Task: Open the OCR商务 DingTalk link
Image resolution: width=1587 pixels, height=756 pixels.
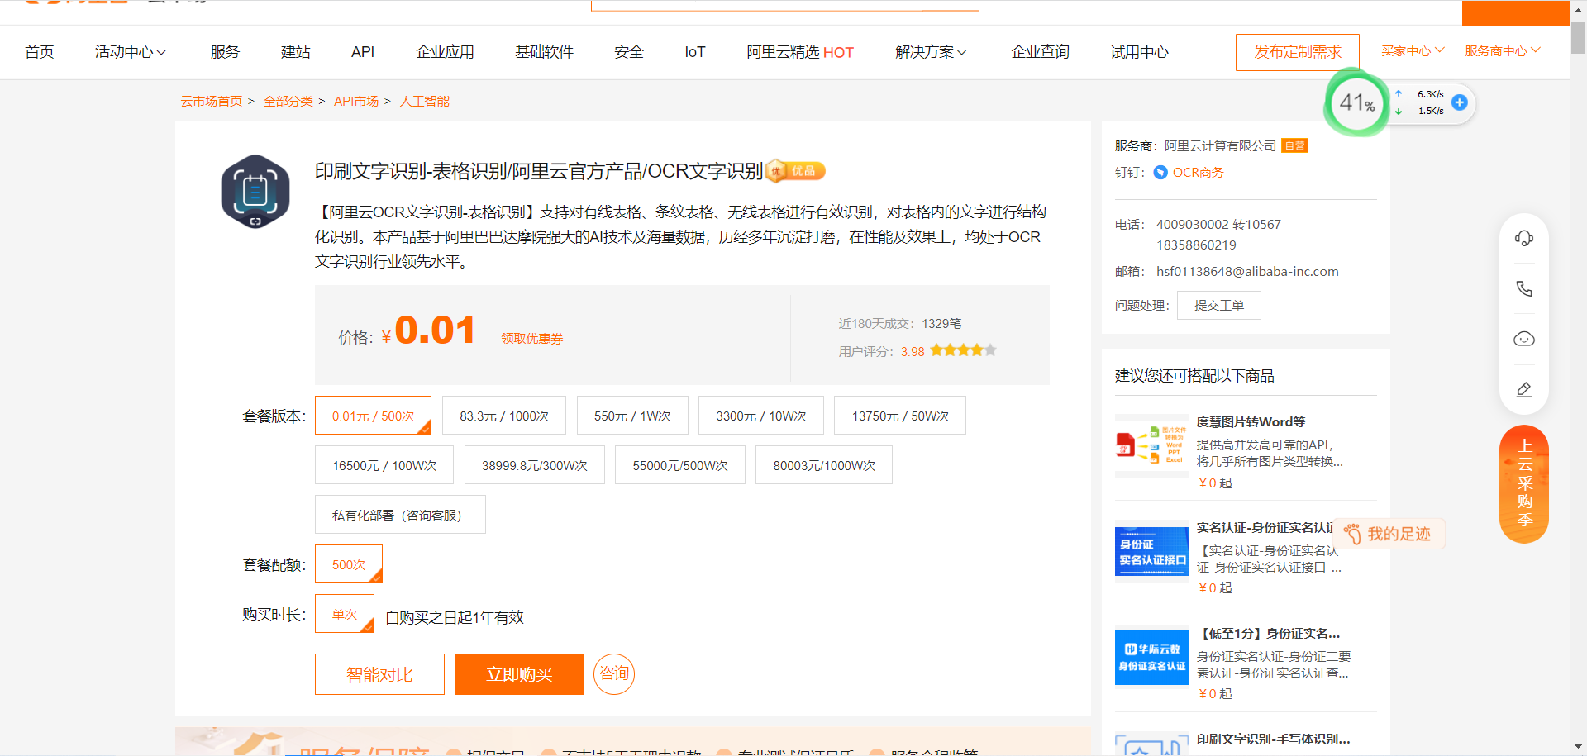Action: pos(1198,173)
